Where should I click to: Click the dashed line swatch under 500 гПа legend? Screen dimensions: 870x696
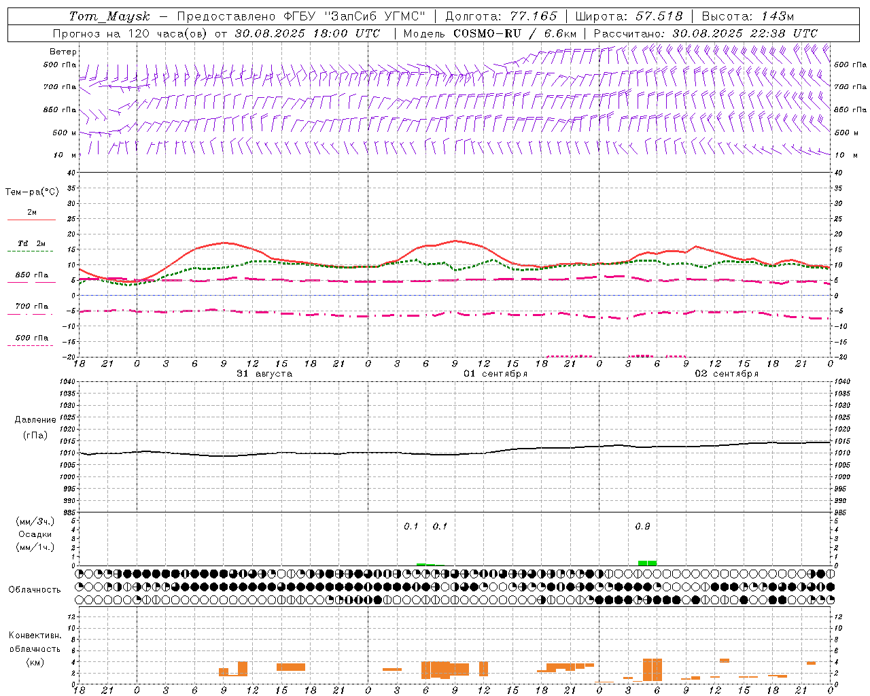[x=31, y=345]
